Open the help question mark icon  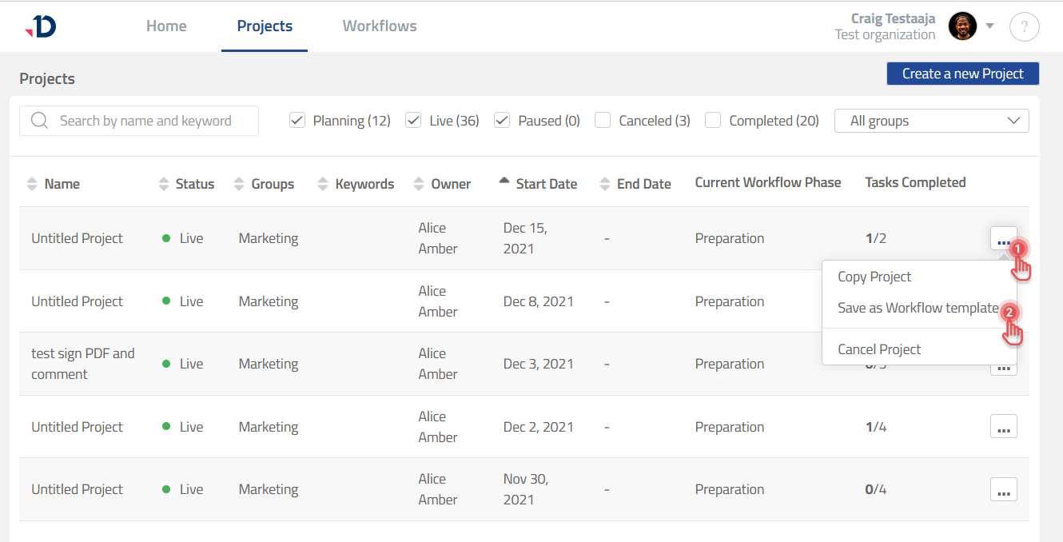click(1024, 26)
